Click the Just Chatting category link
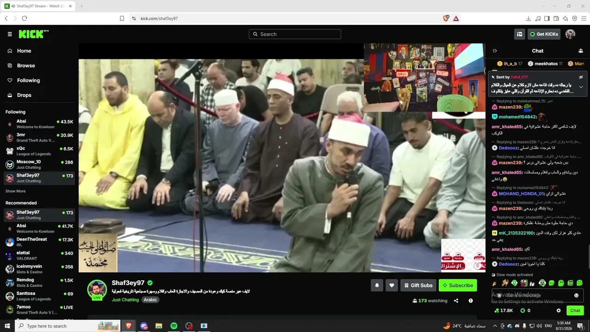This screenshot has height=332, width=590. click(125, 300)
